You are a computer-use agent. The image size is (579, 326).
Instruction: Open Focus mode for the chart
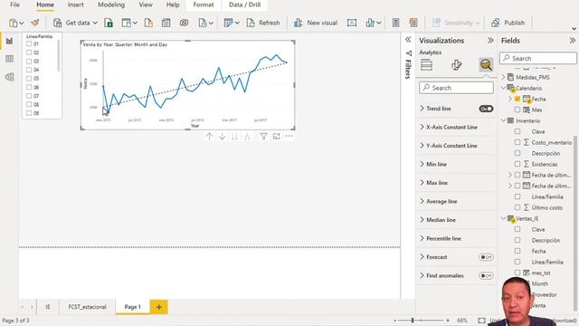pyautogui.click(x=276, y=137)
